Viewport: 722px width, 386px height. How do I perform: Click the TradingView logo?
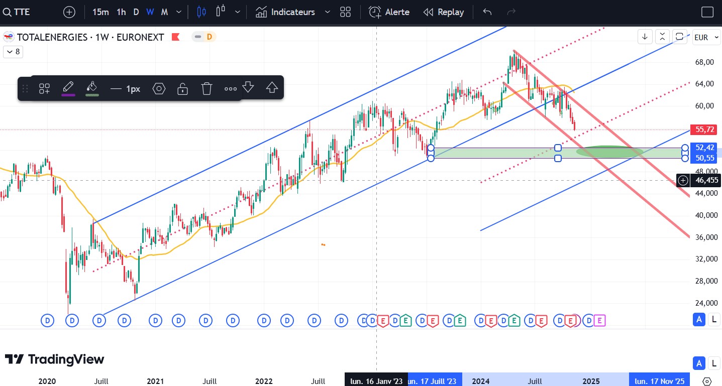(x=55, y=359)
